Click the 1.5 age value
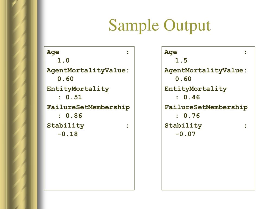 [x=181, y=60]
